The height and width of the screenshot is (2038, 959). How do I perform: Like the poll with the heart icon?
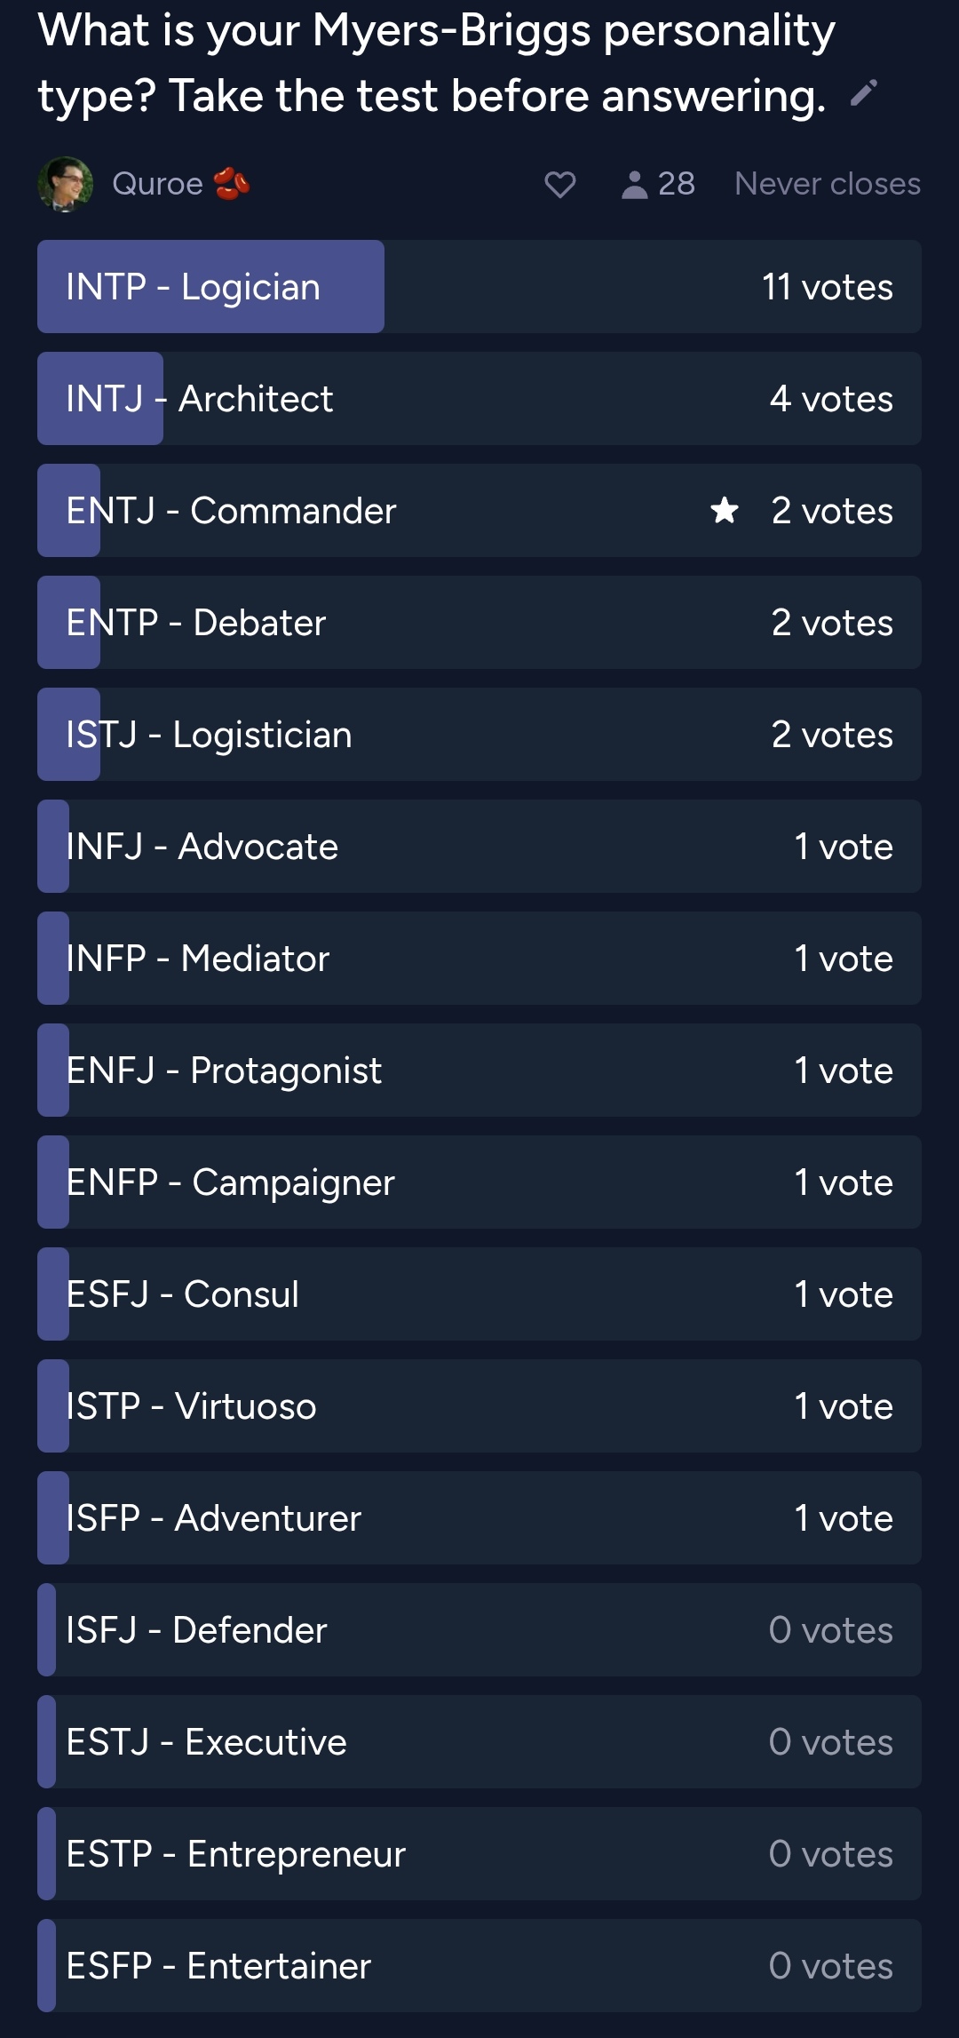559,184
